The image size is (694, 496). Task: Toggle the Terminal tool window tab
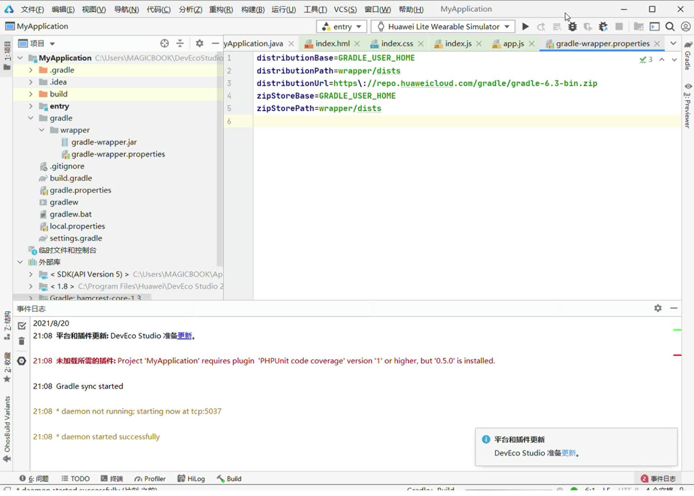(x=112, y=479)
